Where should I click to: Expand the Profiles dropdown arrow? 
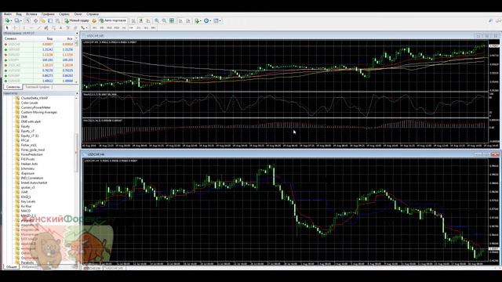(x=21, y=21)
